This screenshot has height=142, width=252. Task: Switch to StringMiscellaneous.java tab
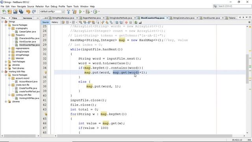63,18
